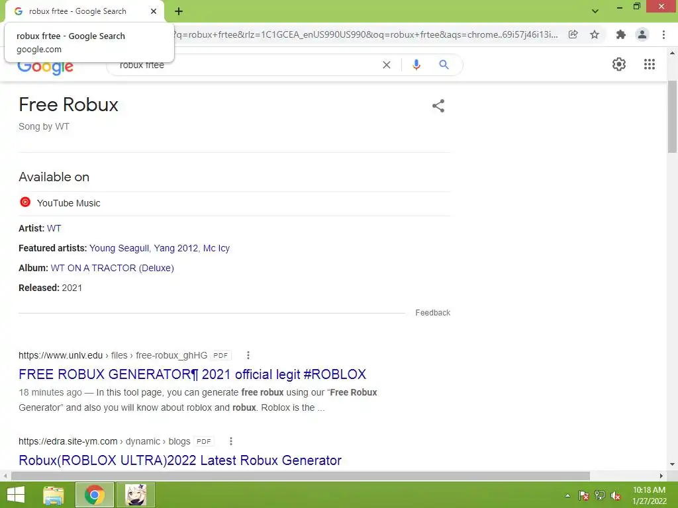Viewport: 678px width, 508px height.
Task: Click the scroll right arrow
Action: pos(661,476)
